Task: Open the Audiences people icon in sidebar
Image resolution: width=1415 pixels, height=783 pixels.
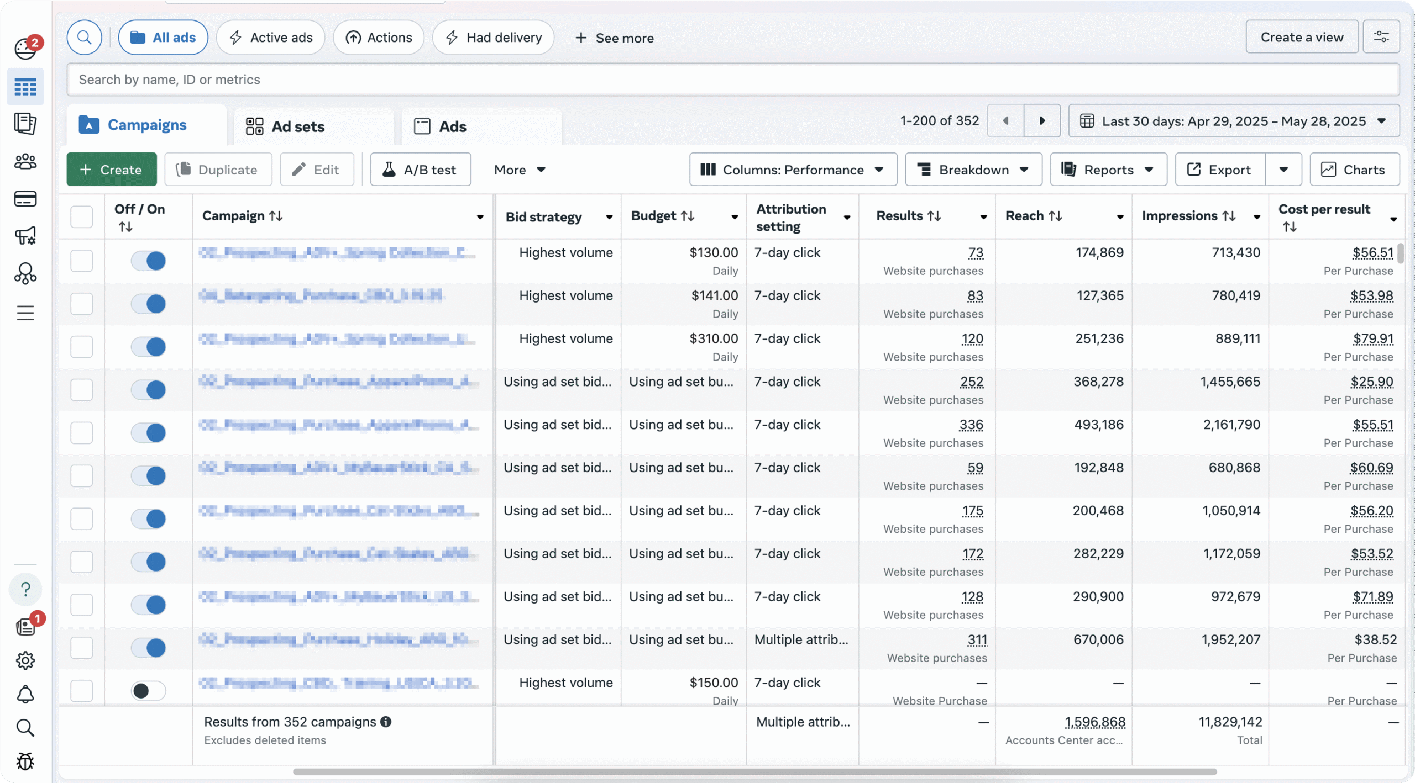Action: (25, 162)
